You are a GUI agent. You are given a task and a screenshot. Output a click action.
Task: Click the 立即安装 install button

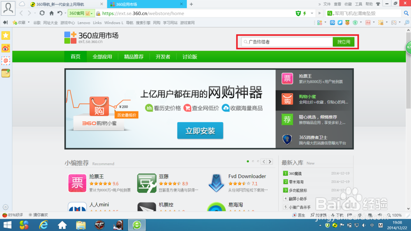(200, 131)
